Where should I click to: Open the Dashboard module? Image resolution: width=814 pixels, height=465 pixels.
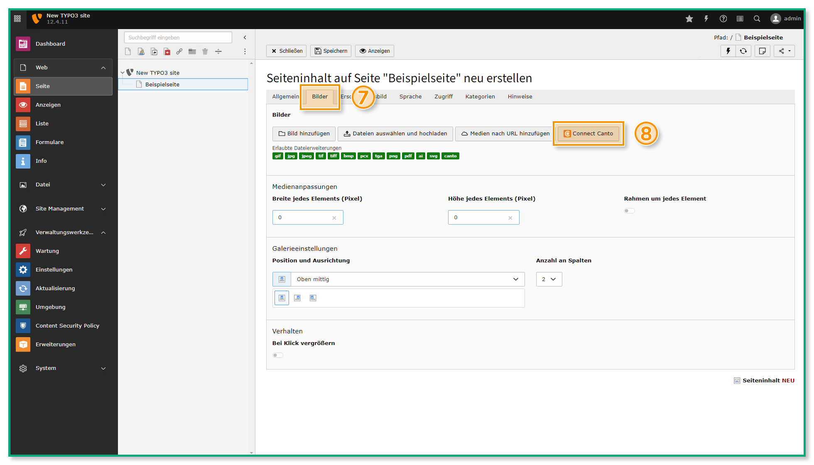click(63, 44)
